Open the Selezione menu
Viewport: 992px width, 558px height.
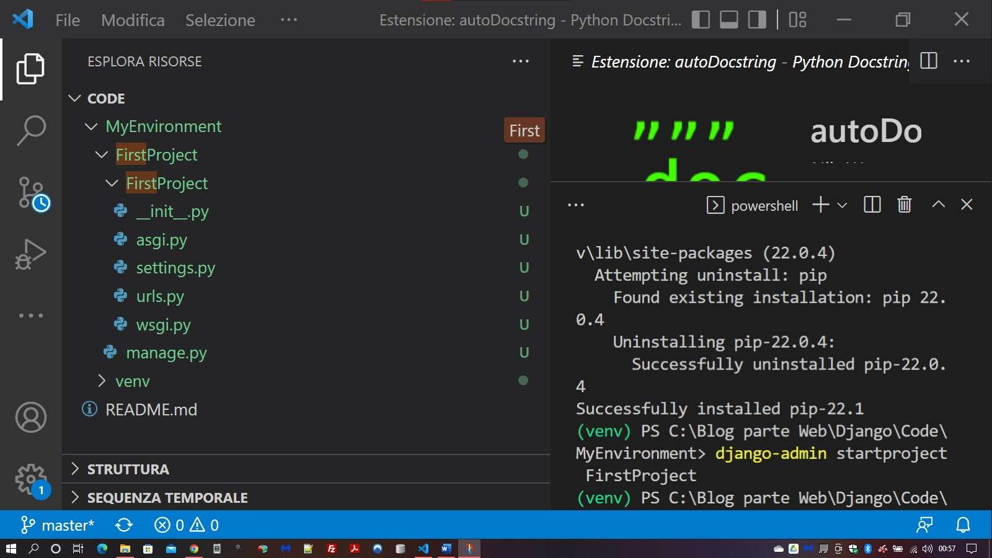tap(220, 20)
